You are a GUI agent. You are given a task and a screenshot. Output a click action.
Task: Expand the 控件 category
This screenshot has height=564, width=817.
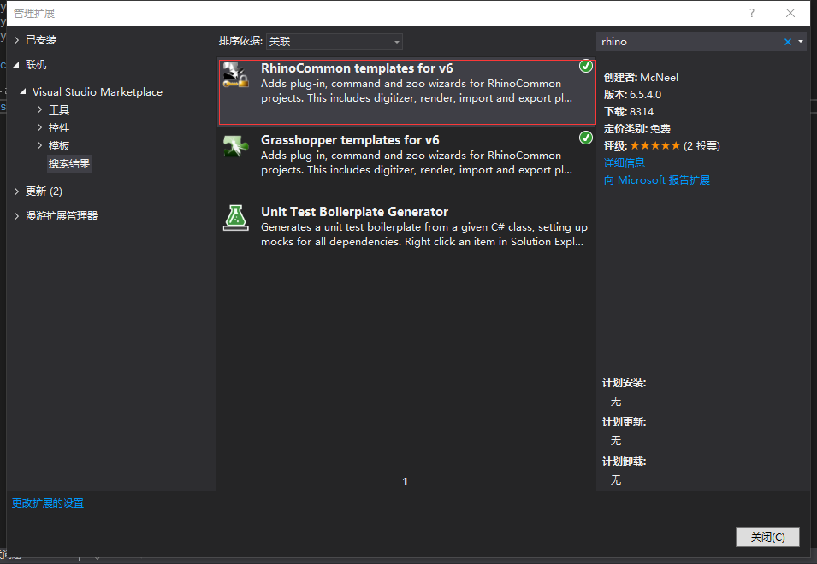(x=39, y=127)
